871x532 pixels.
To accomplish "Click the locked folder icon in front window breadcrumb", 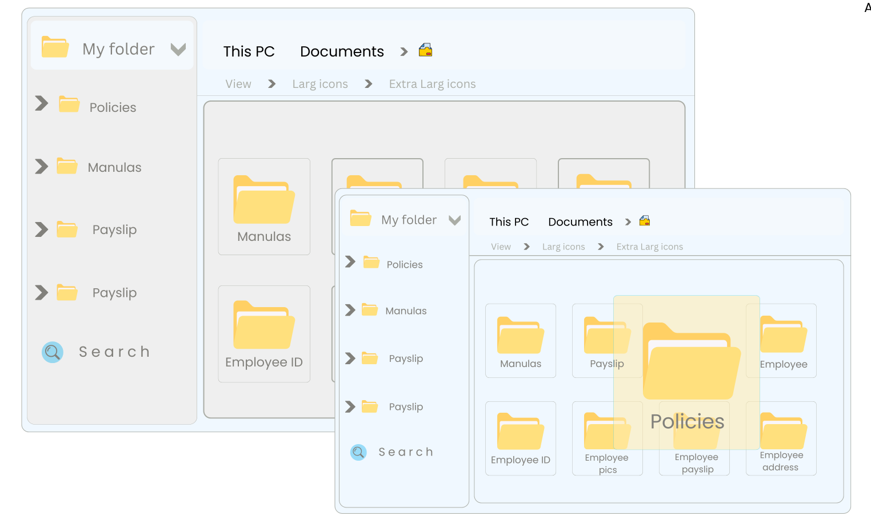I will tap(645, 221).
